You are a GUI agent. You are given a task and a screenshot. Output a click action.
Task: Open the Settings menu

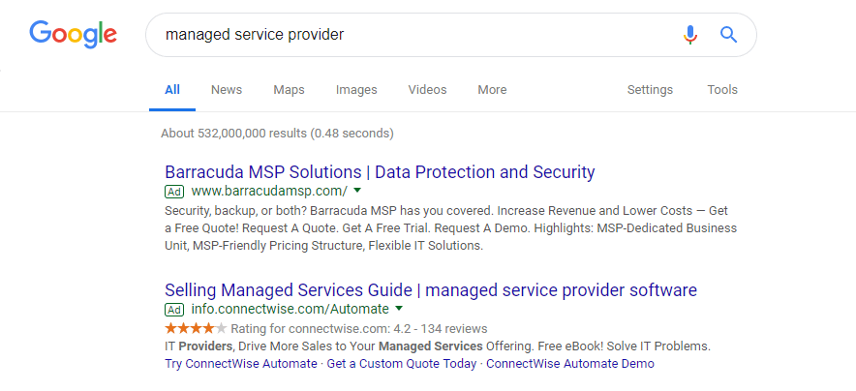(x=650, y=90)
